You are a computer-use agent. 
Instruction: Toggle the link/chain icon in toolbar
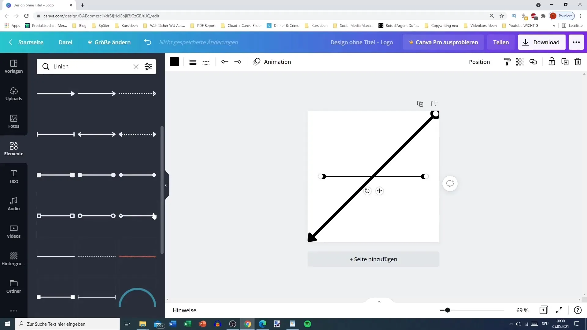[533, 62]
